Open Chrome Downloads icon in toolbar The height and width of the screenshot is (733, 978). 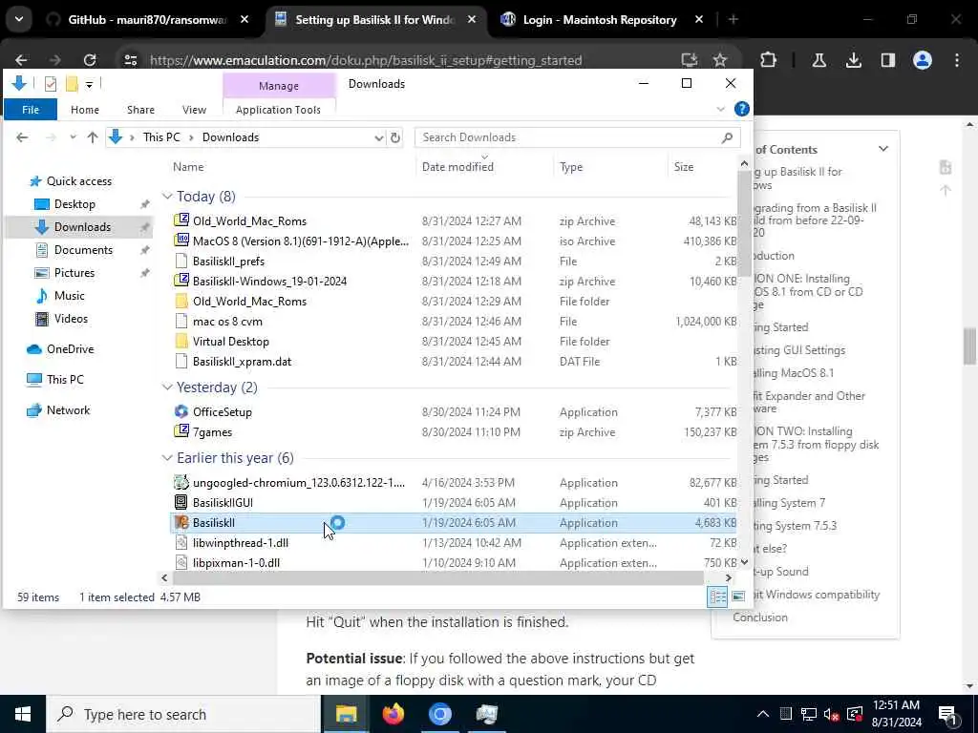(853, 60)
